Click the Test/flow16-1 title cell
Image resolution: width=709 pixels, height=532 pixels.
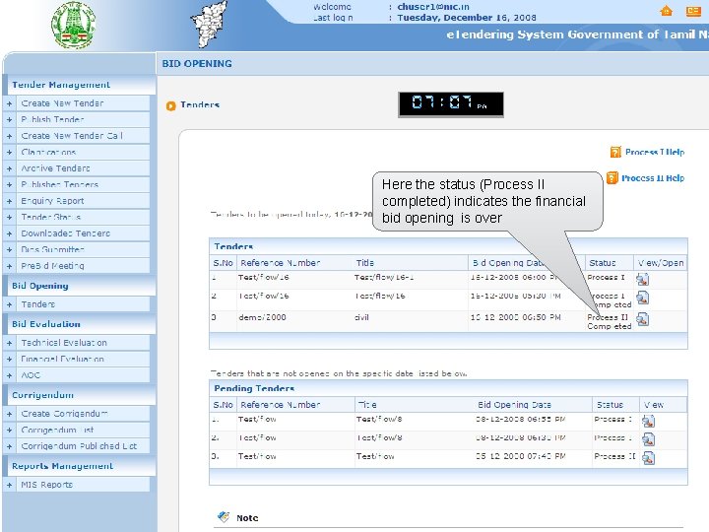384,277
